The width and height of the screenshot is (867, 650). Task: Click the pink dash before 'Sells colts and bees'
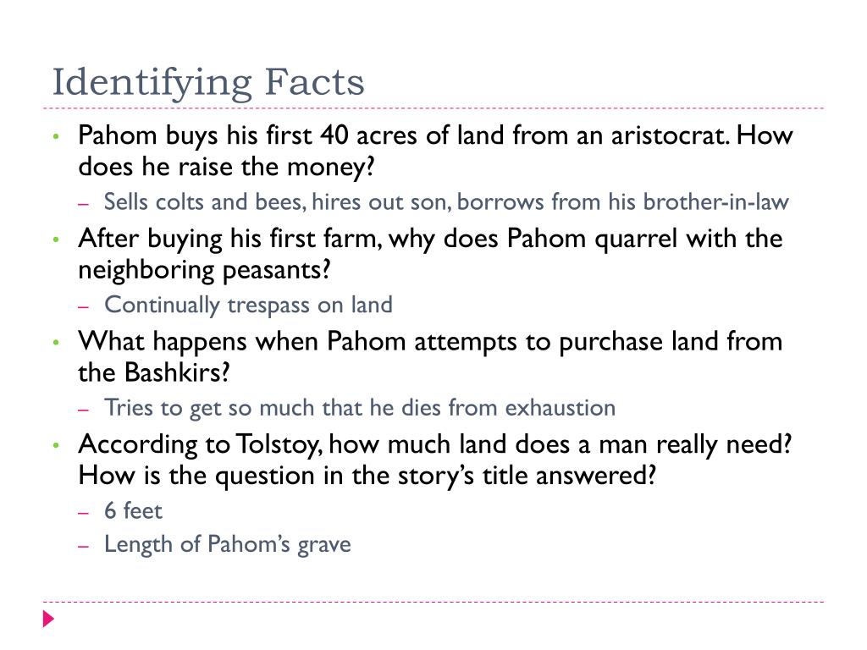click(84, 203)
